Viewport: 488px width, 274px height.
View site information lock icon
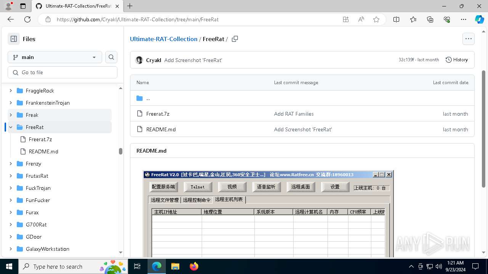pos(48,19)
